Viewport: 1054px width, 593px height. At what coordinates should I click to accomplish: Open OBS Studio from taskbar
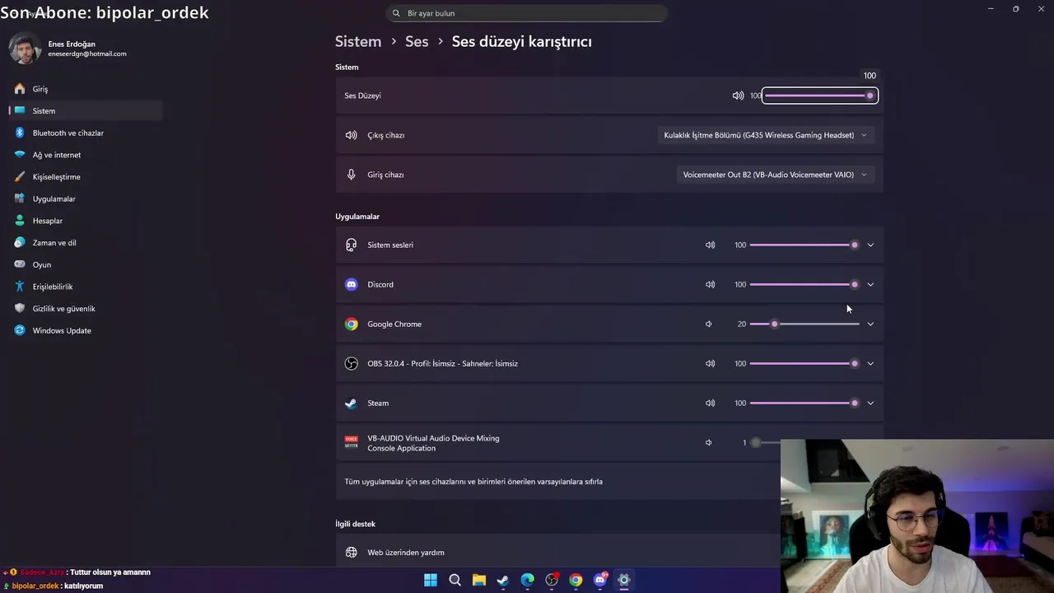point(552,580)
